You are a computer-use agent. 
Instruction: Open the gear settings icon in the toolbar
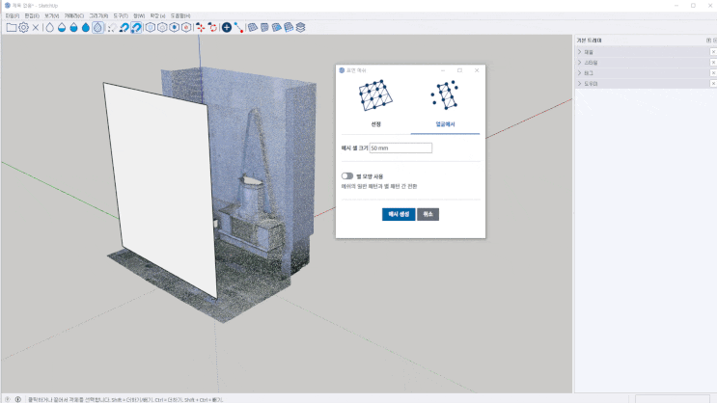pos(23,27)
